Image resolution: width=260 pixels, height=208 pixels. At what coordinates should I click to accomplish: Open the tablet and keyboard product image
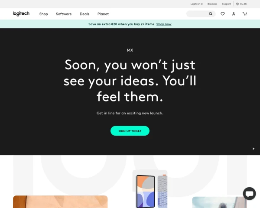coord(150,189)
